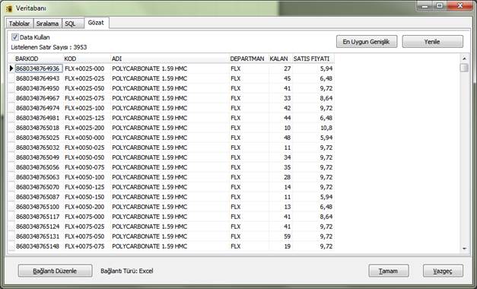477x289 pixels.
Task: Click the BARKOD column header
Action: [39, 59]
